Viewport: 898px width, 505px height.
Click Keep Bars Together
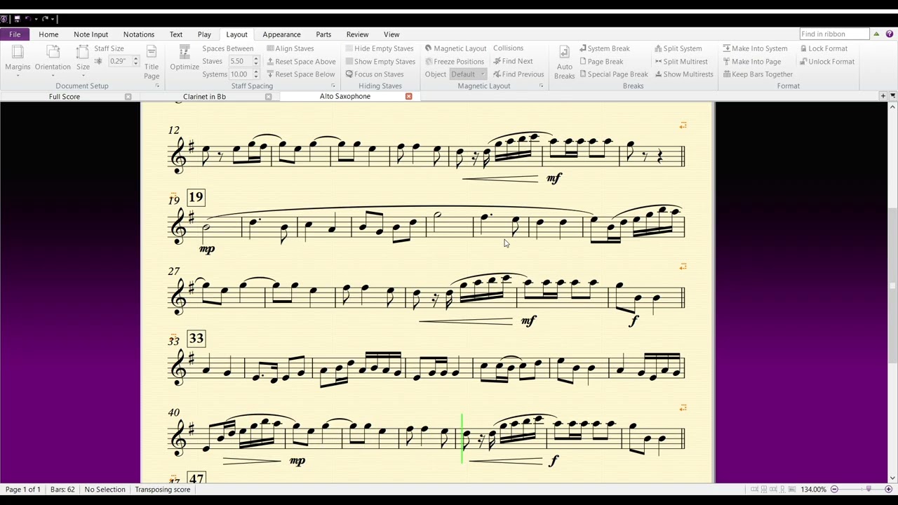(x=758, y=74)
